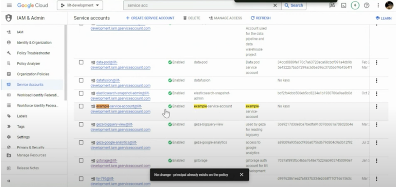Open Organization Policies in sidebar
Screen dimensions: 396x188
33,74
